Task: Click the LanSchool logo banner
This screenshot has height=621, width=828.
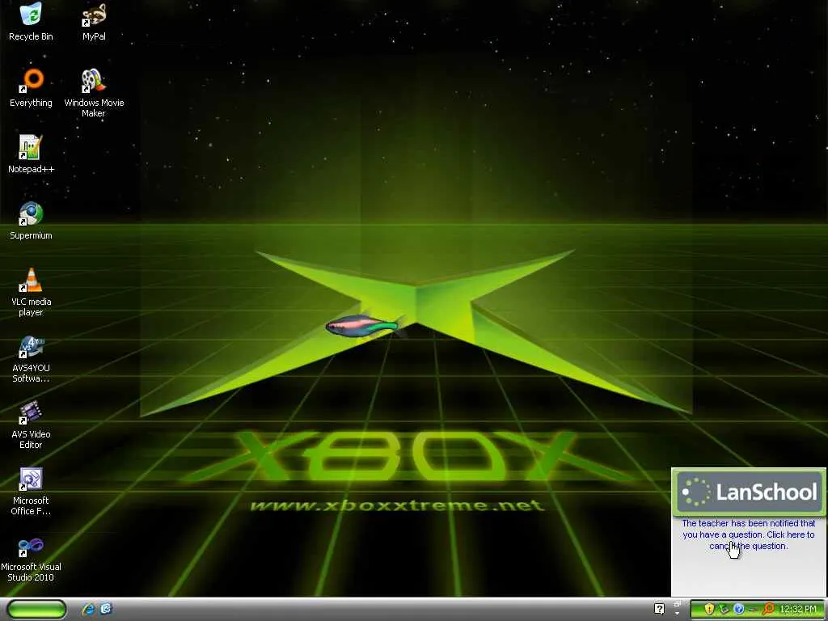Action: (748, 492)
